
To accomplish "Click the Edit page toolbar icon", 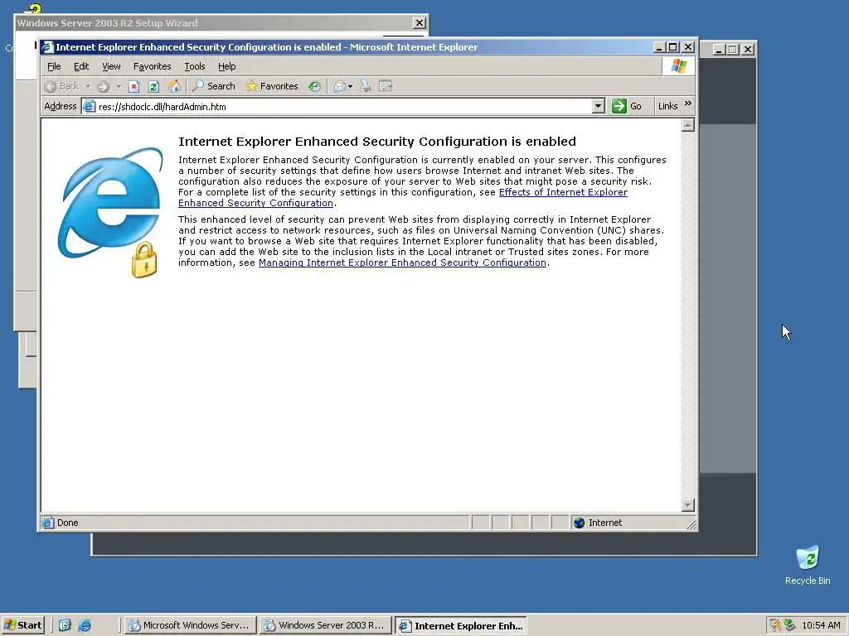I will click(x=386, y=86).
